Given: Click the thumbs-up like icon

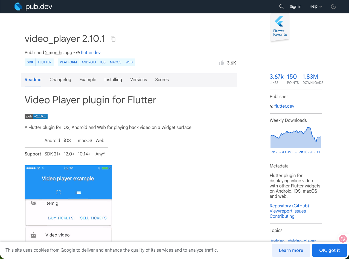Looking at the screenshot, I should [222, 63].
